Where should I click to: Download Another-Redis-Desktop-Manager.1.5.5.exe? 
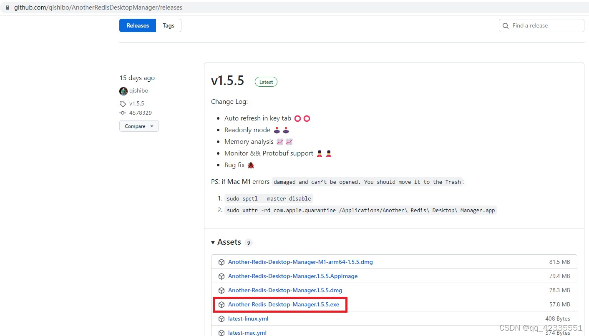(x=284, y=305)
